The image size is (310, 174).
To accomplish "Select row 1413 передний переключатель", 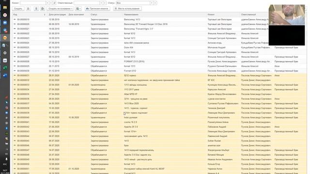I will (159, 150).
